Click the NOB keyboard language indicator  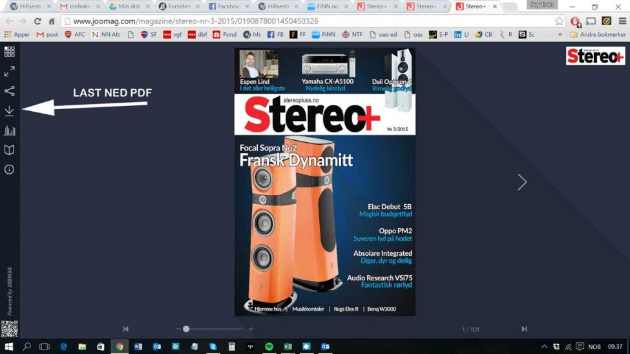point(594,346)
